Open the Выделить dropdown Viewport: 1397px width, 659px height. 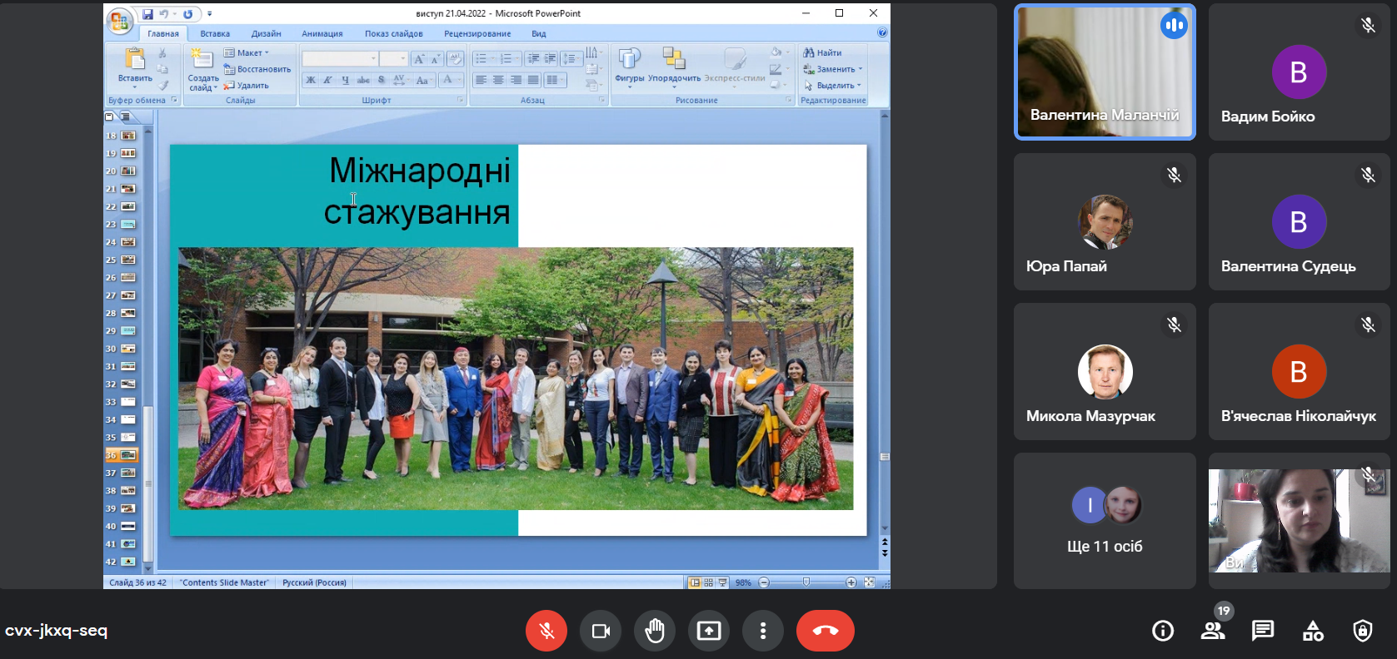833,85
